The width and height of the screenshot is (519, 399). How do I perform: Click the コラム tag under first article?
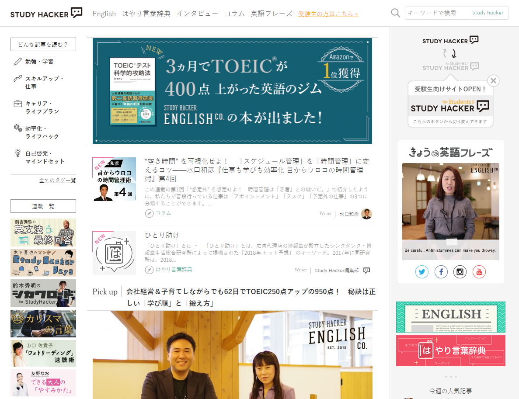coord(163,213)
